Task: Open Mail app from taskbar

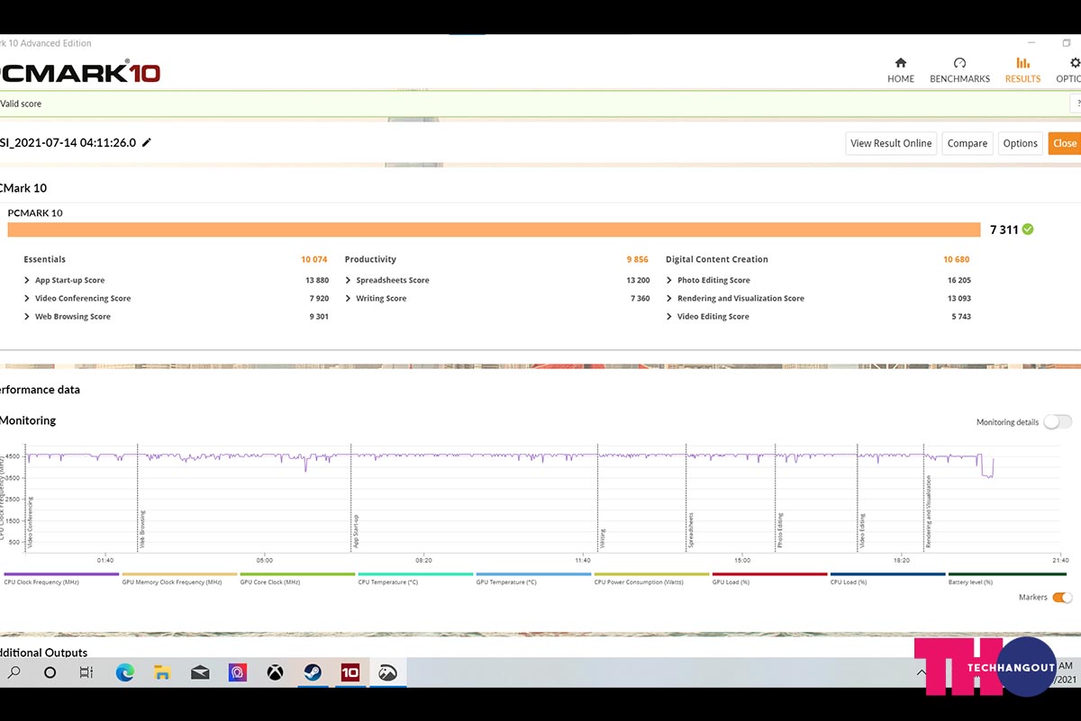Action: [200, 672]
